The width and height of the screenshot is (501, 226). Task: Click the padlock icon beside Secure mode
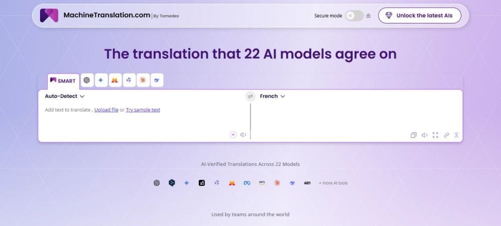point(368,15)
